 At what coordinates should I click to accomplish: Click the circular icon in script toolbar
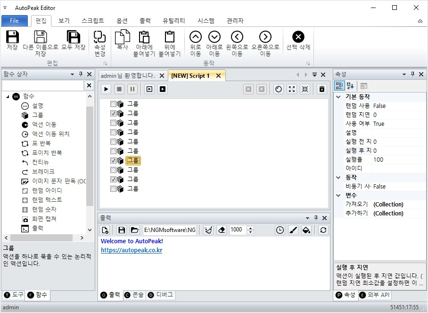point(279,89)
